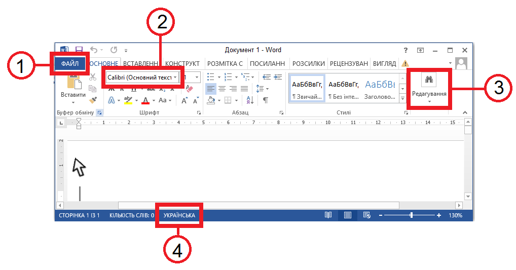Open Буфер обміну dialog launcher

tap(99, 113)
